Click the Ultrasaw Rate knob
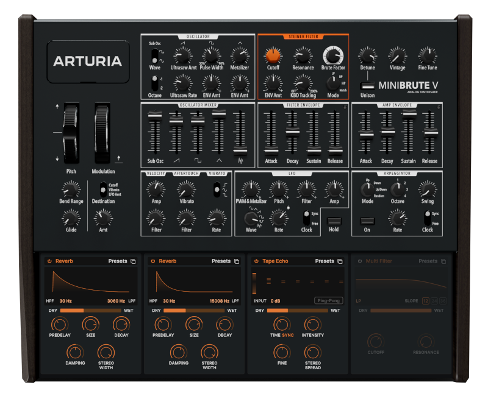Image resolution: width=488 pixels, height=399 pixels. 183,83
